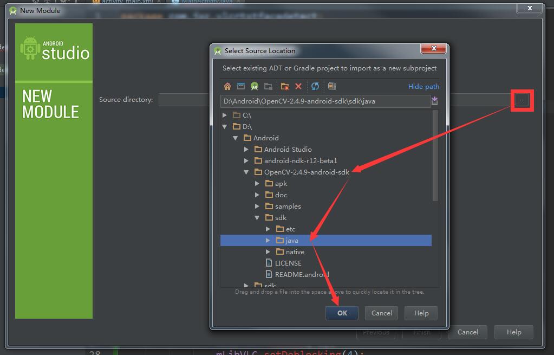Refresh the file tree

tap(315, 86)
